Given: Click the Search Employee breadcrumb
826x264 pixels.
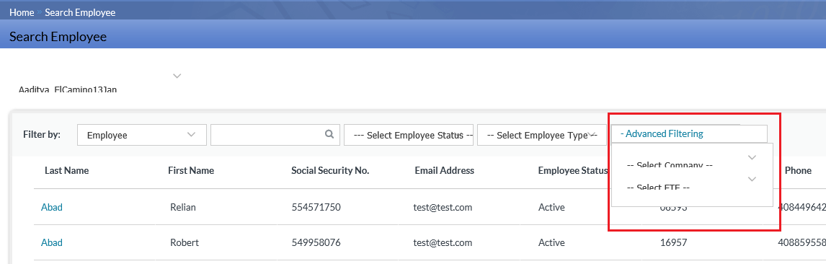Looking at the screenshot, I should click(80, 12).
